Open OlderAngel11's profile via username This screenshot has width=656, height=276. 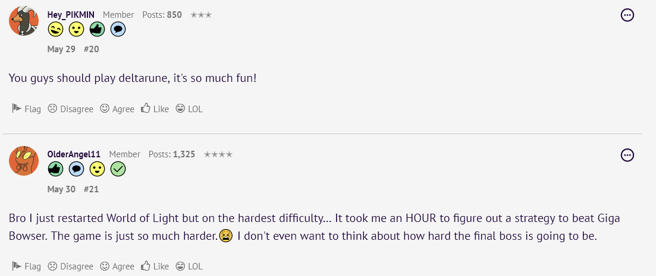74,154
